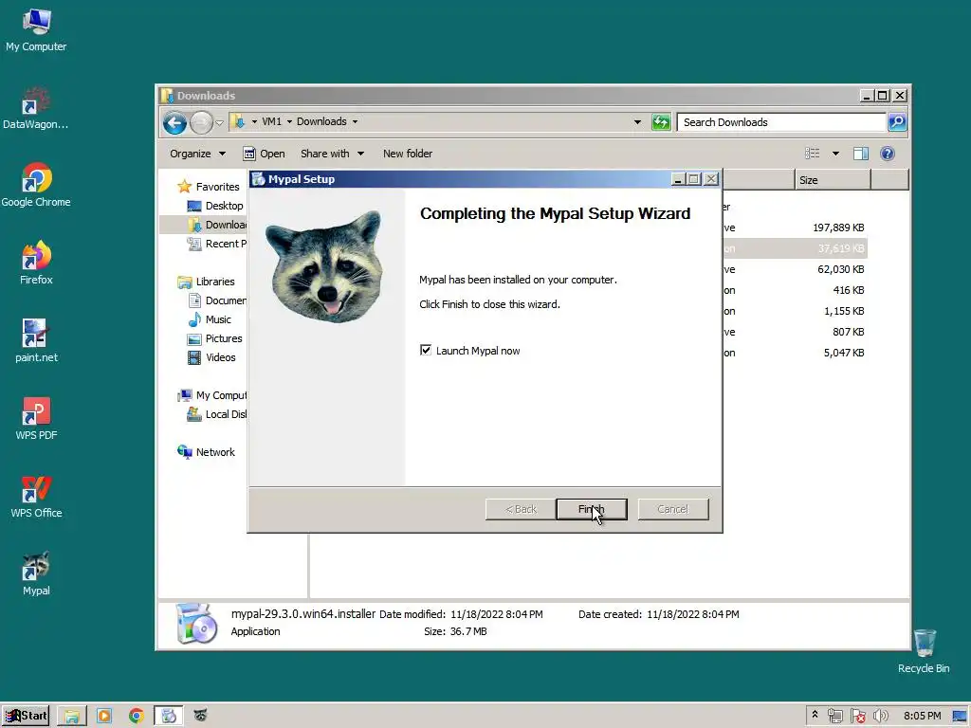Open the DataWagon desktop shortcut
This screenshot has height=728, width=971.
point(35,108)
